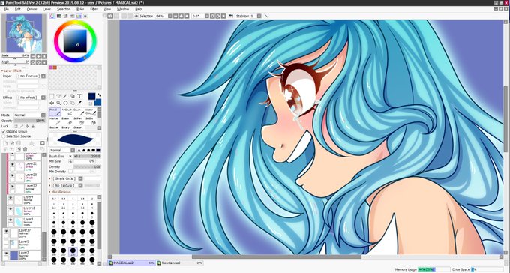Switch to the MAGICAL.sai2 document tab

132,262
